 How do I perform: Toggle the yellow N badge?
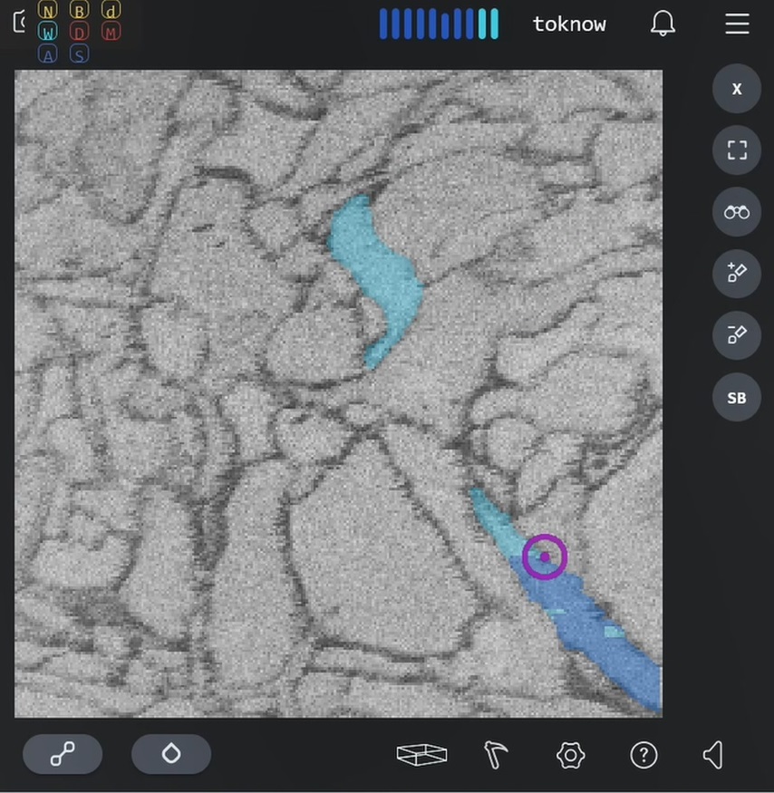[x=47, y=11]
